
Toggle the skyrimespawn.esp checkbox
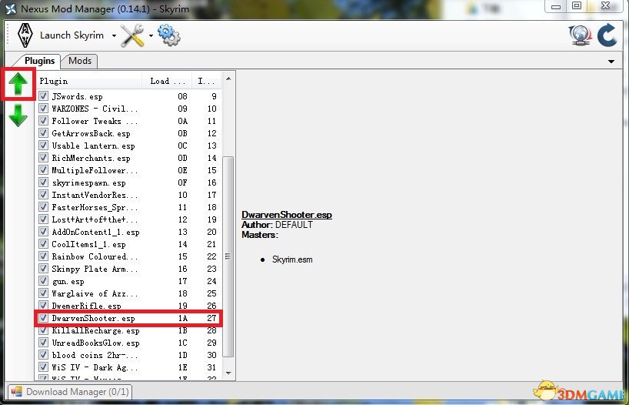43,182
